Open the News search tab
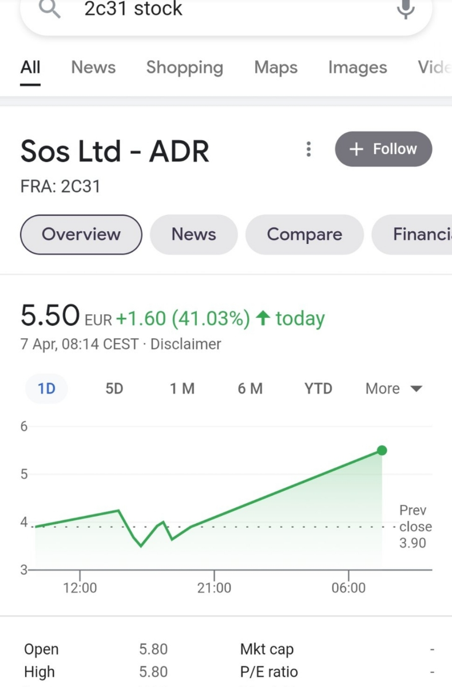Screen dimensions: 452x687 pyautogui.click(x=93, y=68)
